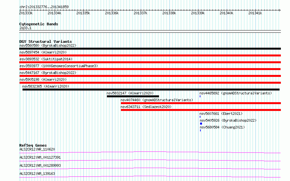290x181 pixels.
Task: Click the 201338k ruler tick label
Action: [169, 13]
